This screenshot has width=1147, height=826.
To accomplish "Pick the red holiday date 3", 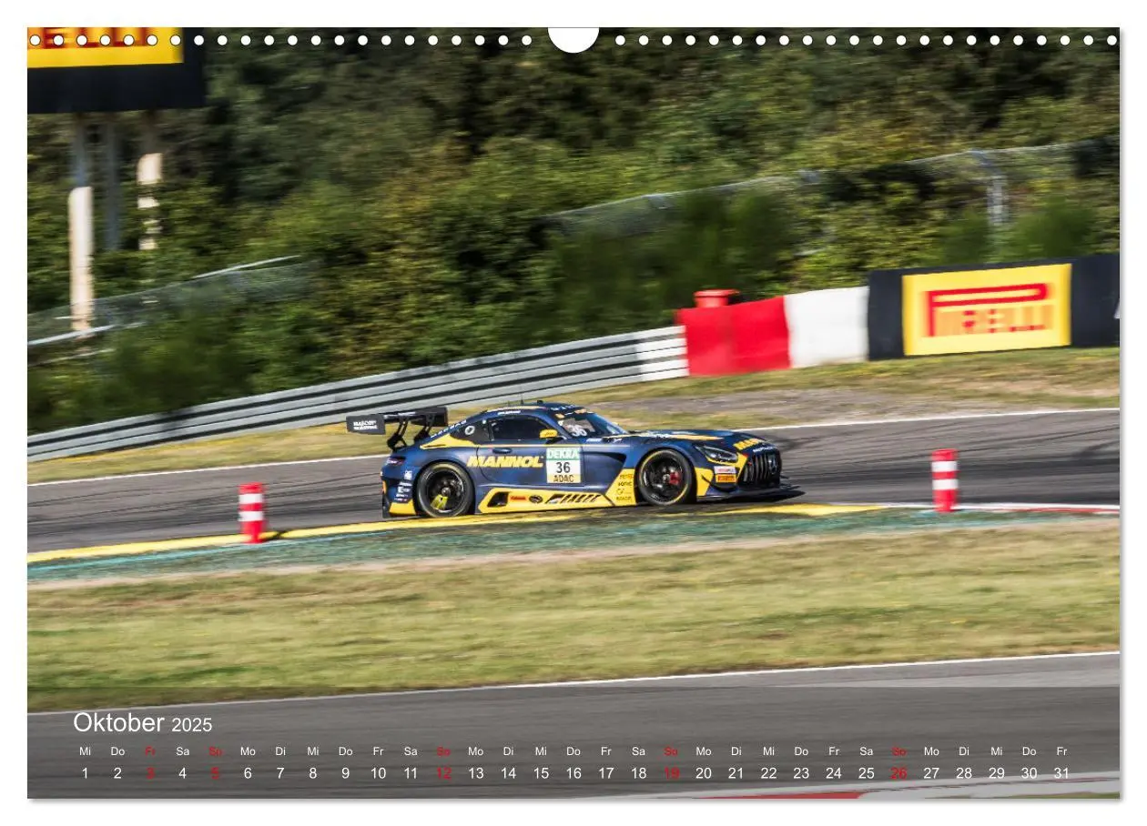I will [x=150, y=773].
